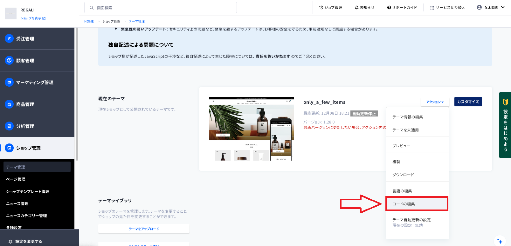This screenshot has width=511, height=246.
Task: Open the 分析管理 chart icon
Action: pyautogui.click(x=9, y=126)
